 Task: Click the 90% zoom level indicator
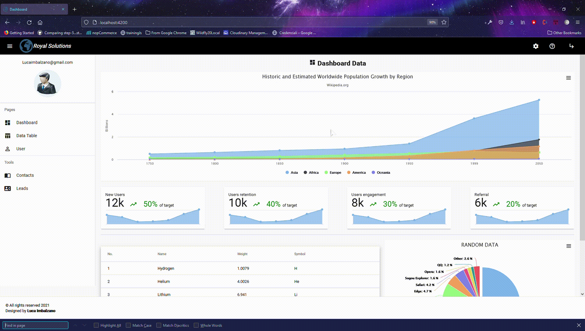pos(432,22)
